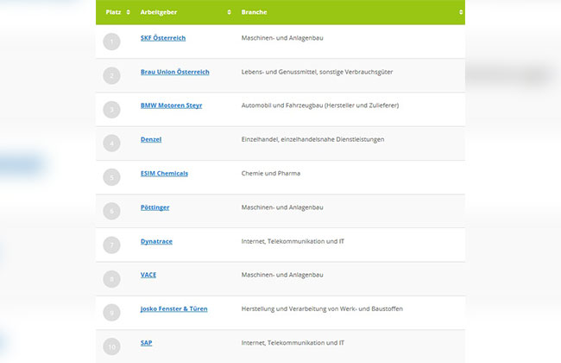
Task: Click the Arbeitgeber column header label
Action: click(159, 12)
